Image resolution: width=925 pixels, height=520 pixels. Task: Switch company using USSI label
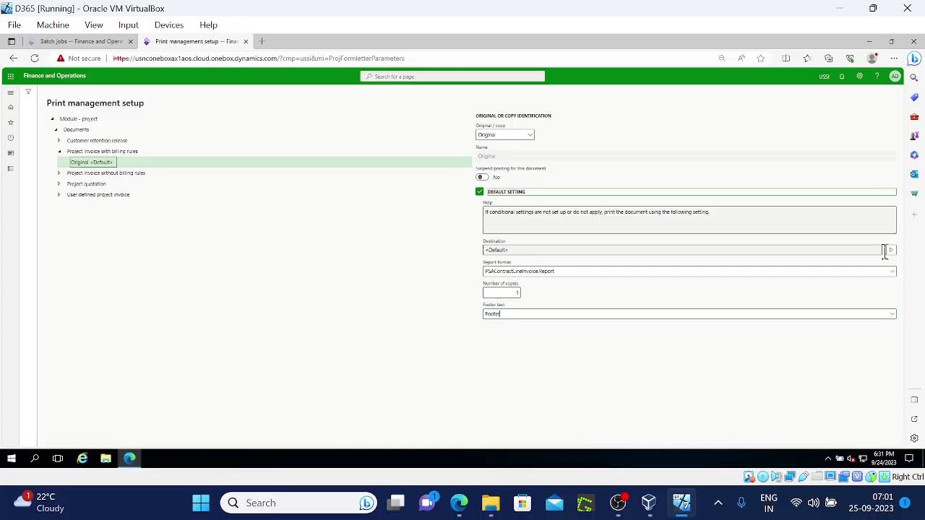point(824,77)
